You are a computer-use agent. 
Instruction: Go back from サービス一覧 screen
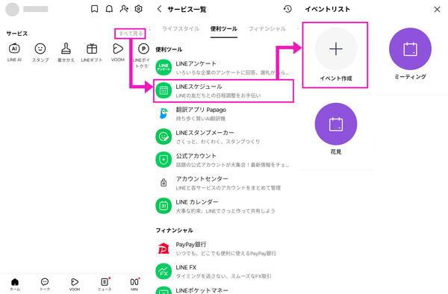pos(160,9)
